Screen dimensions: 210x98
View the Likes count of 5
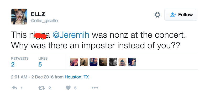pyautogui.click(x=40, y=65)
